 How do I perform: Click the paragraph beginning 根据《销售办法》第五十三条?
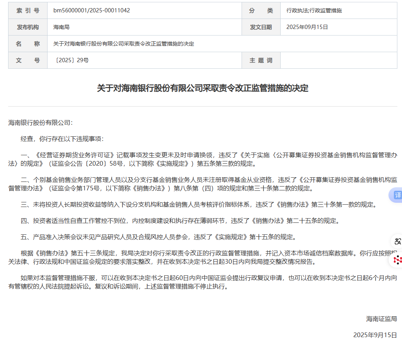pos(203,258)
